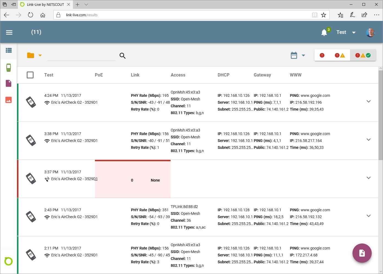383x274 pixels.
Task: Open the hamburger navigation menu
Action: click(x=9, y=32)
